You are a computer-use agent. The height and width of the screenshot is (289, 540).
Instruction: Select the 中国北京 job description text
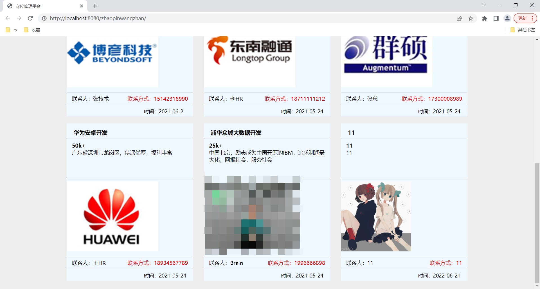[267, 156]
